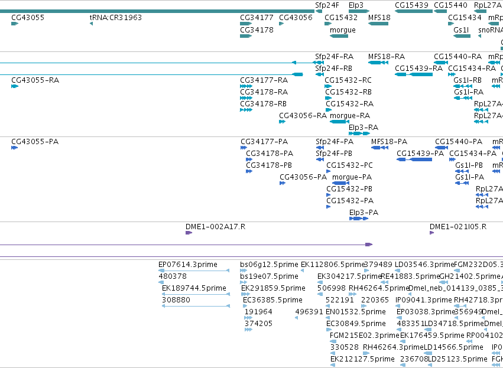Select the CG34178-PB protein label

269,165
